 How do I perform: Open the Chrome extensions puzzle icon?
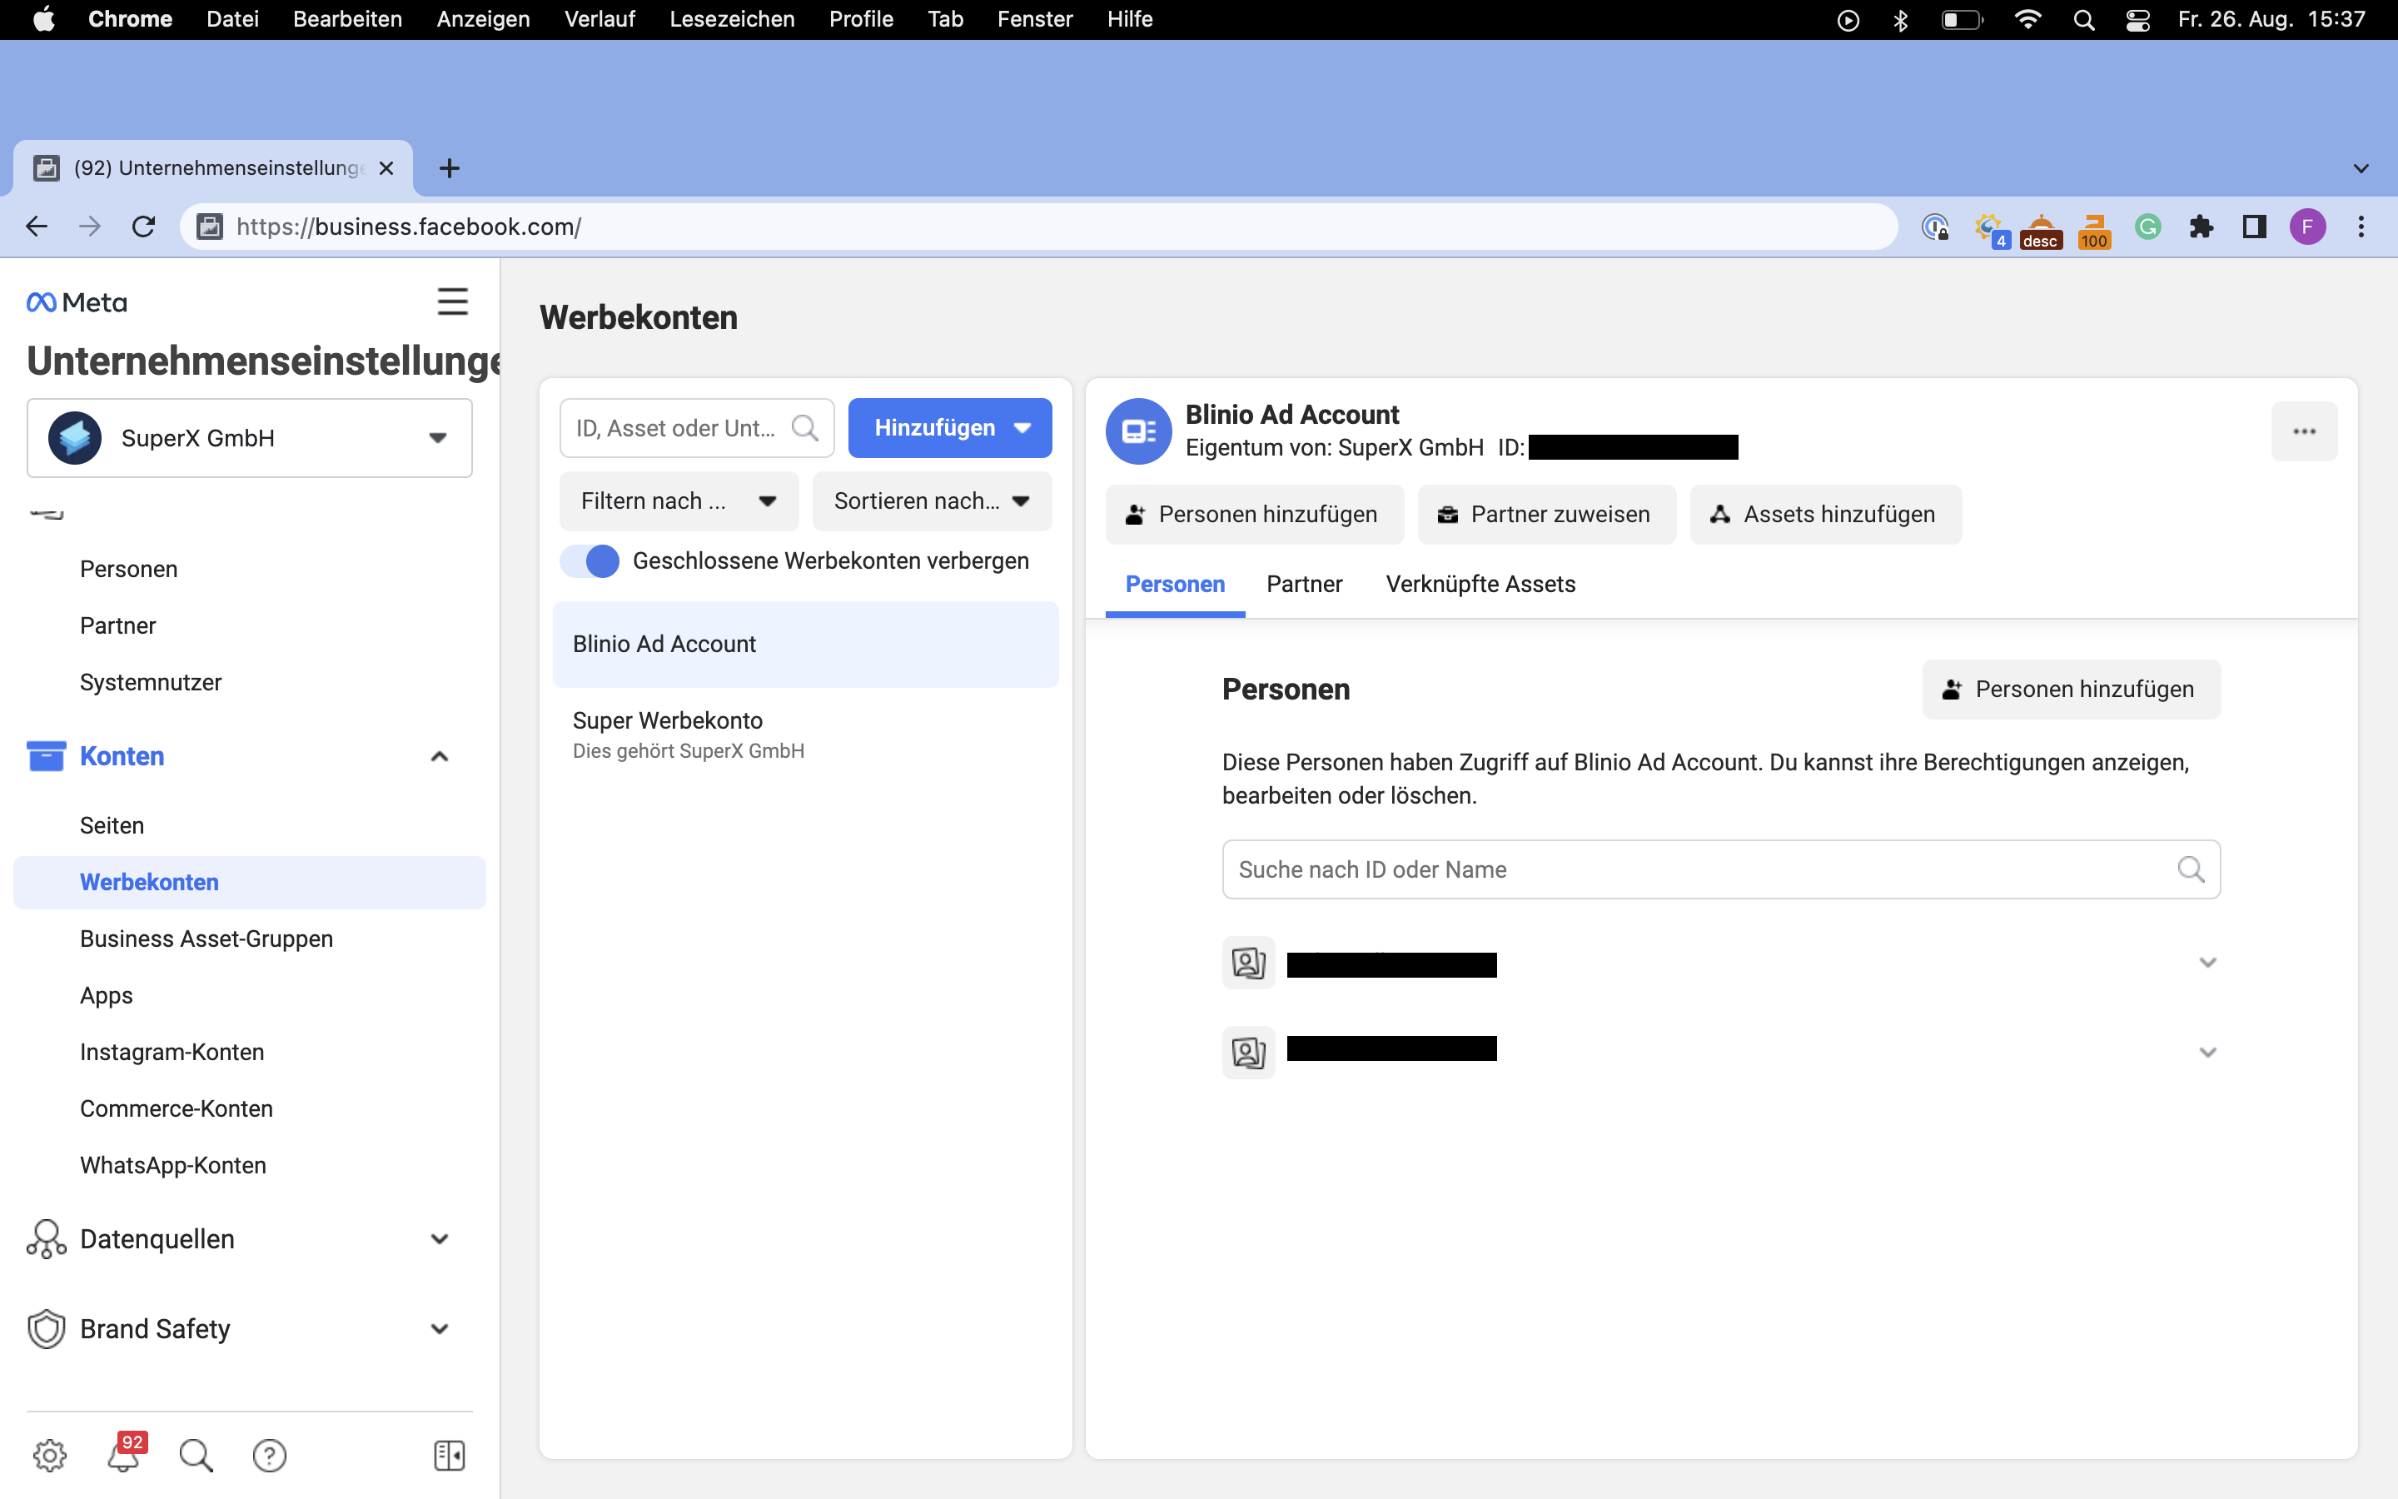tap(2201, 227)
